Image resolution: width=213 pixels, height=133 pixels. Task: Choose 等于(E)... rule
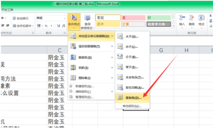tap(133, 67)
